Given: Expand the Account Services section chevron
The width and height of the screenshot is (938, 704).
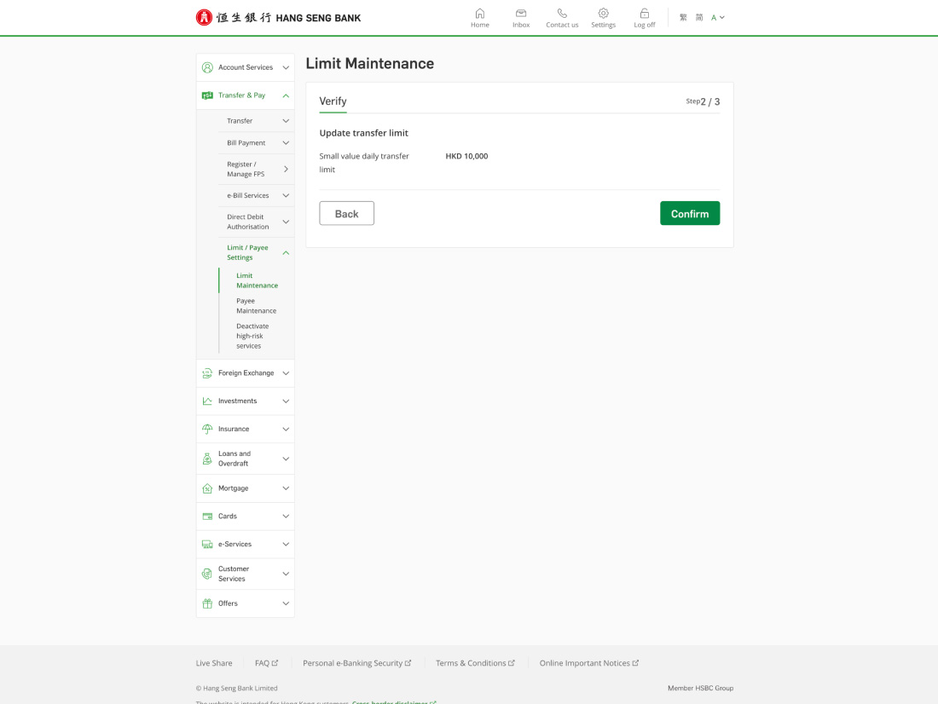Looking at the screenshot, I should pos(286,67).
